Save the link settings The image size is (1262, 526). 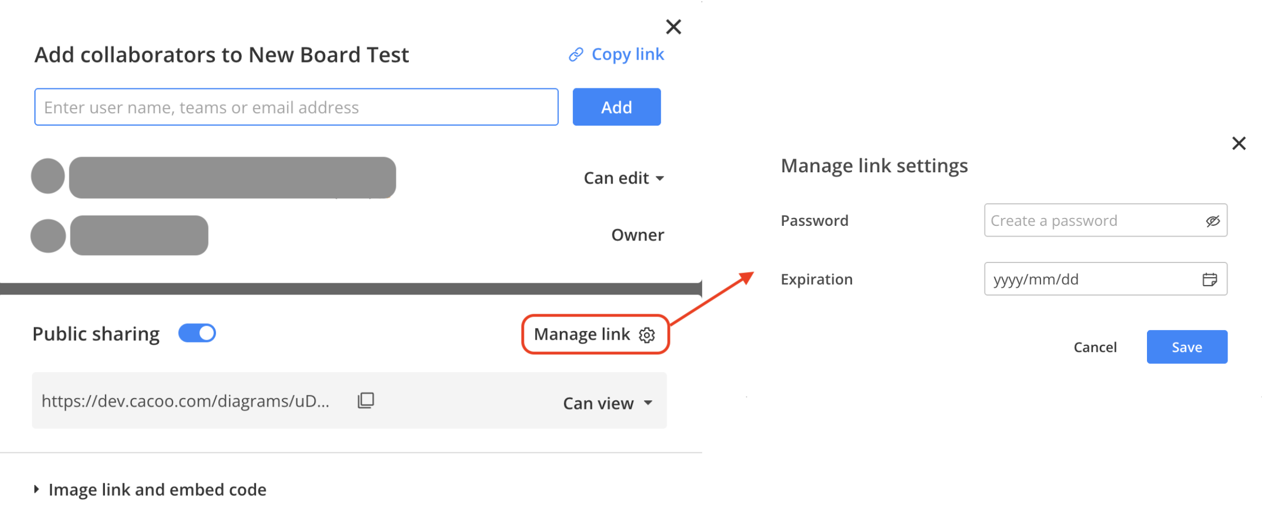(1187, 347)
